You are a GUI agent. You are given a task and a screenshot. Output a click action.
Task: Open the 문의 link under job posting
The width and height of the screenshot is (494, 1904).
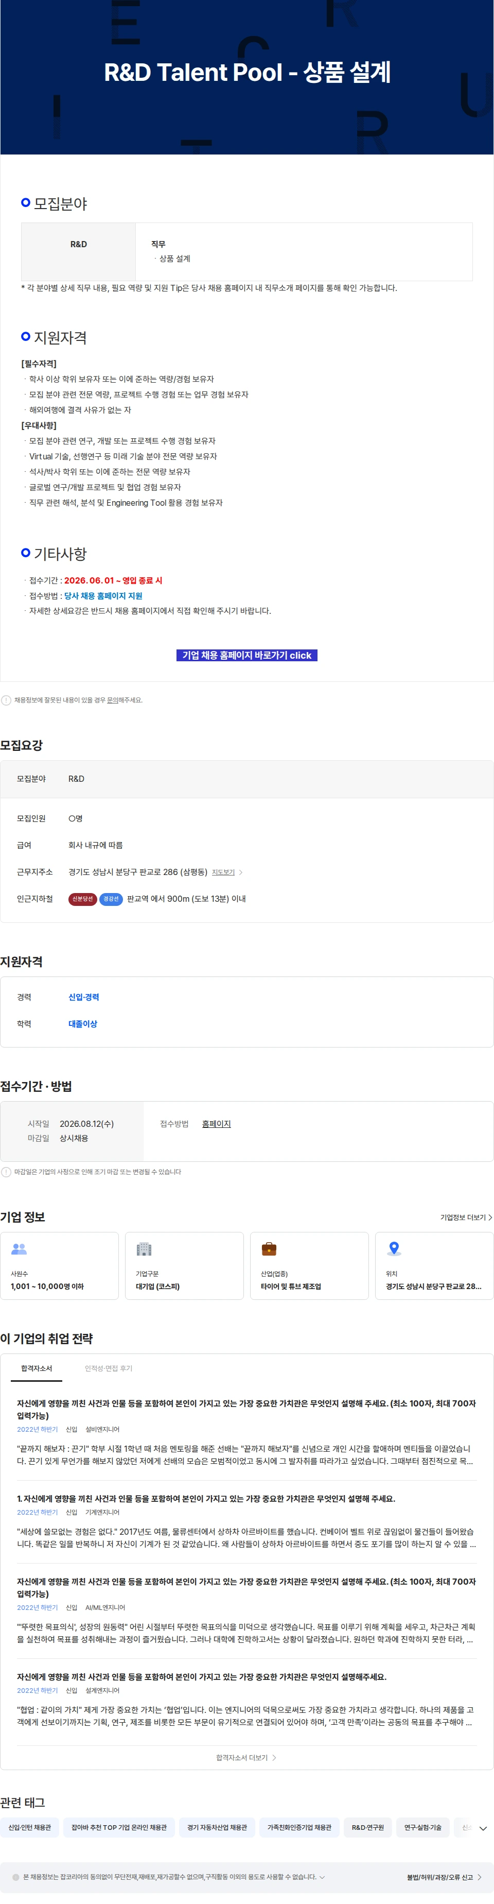tap(112, 700)
